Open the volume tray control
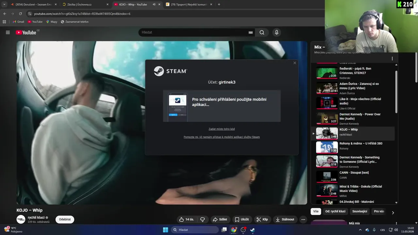Screen dimensions: 418x235 [396, 230]
